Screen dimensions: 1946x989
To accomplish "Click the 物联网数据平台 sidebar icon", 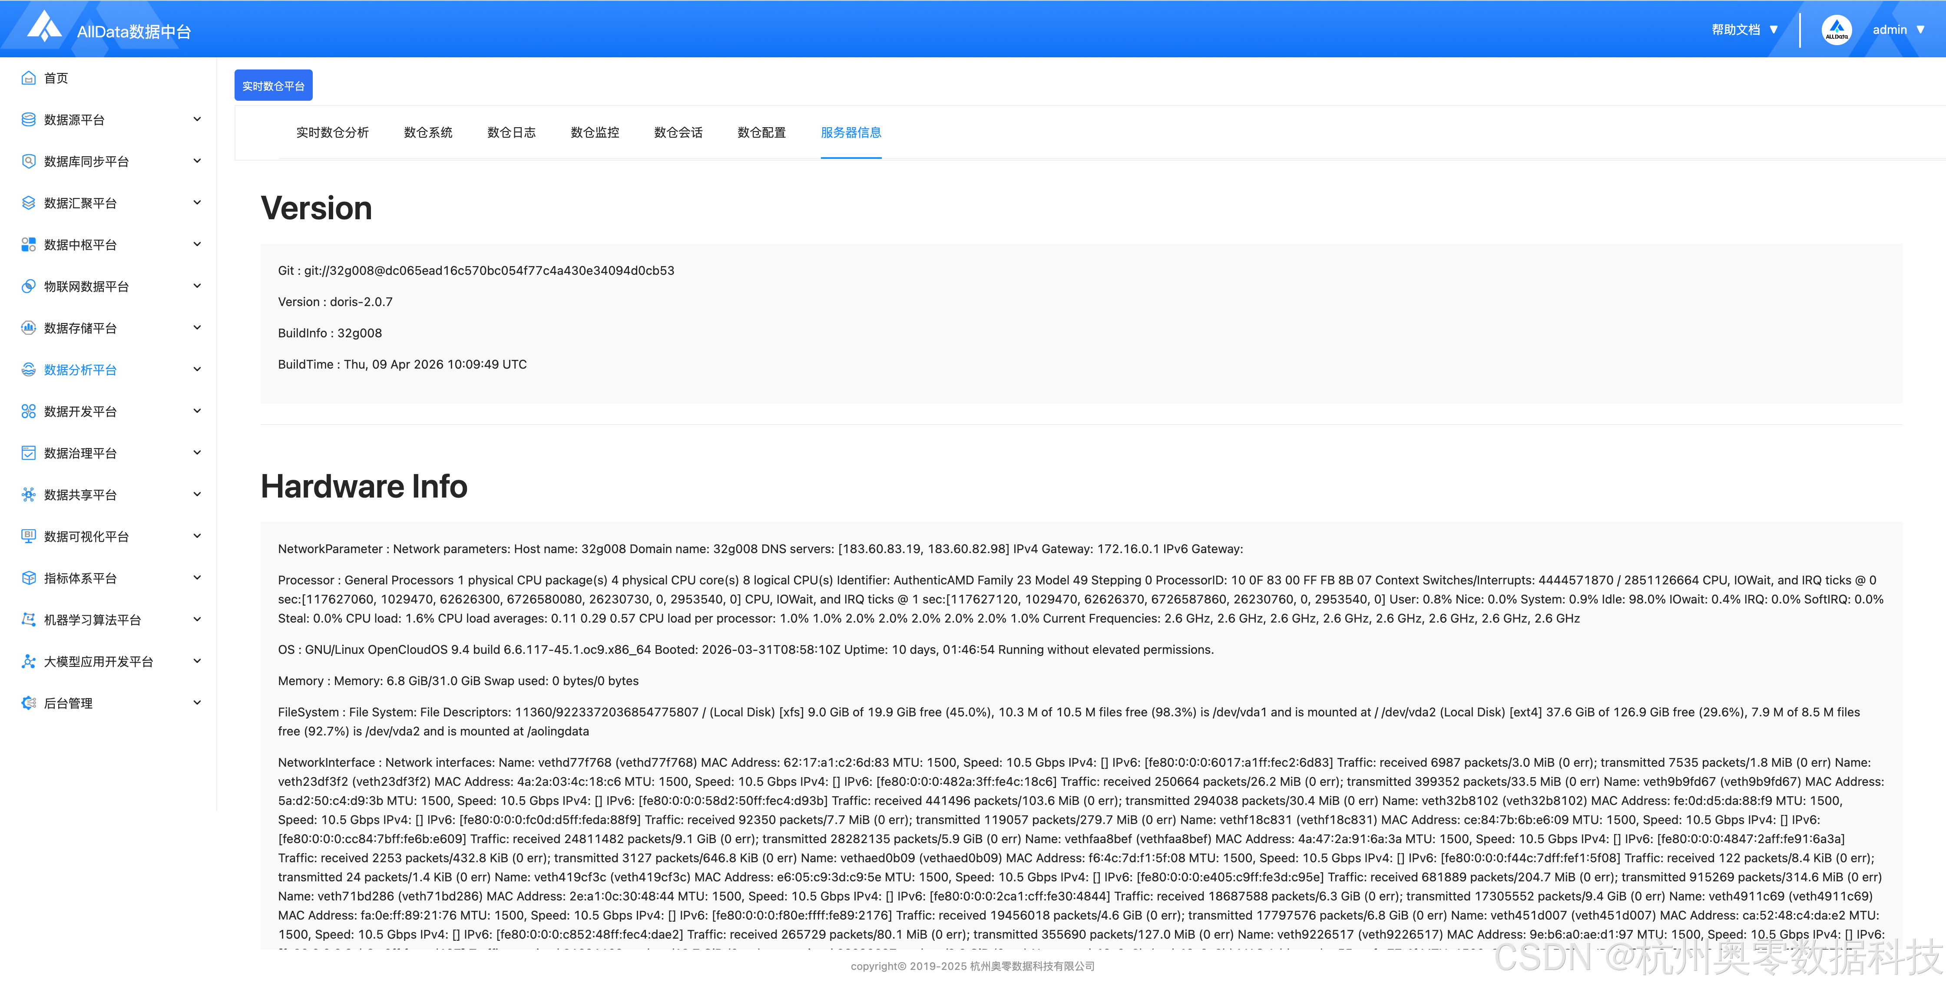I will pos(29,286).
